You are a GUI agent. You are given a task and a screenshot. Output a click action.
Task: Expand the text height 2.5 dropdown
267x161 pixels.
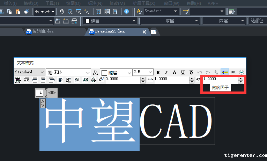click(x=150, y=72)
